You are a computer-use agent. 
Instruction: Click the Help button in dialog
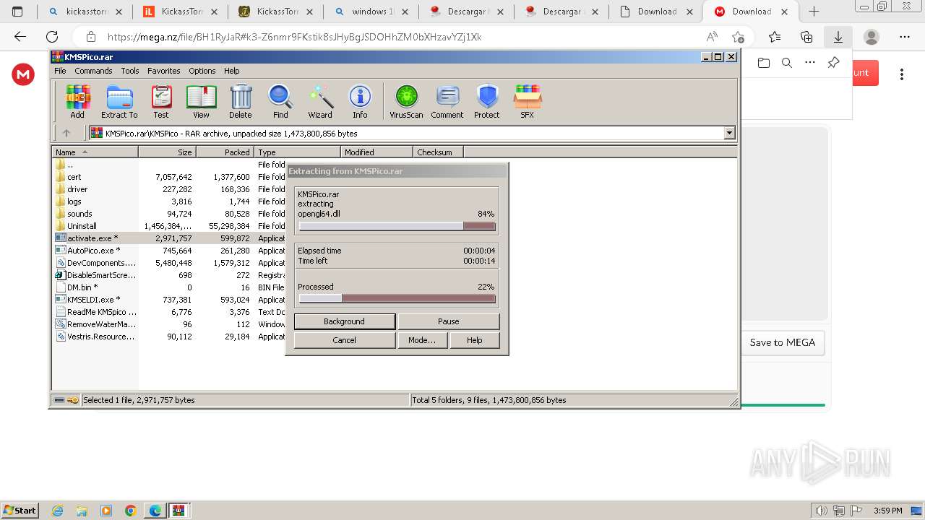coord(475,340)
